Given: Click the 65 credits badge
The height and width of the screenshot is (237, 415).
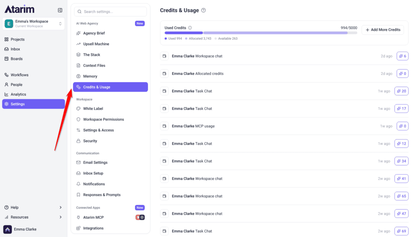Looking at the screenshot, I should pos(401,196).
